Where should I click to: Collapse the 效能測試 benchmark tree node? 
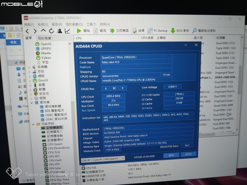click(33, 124)
